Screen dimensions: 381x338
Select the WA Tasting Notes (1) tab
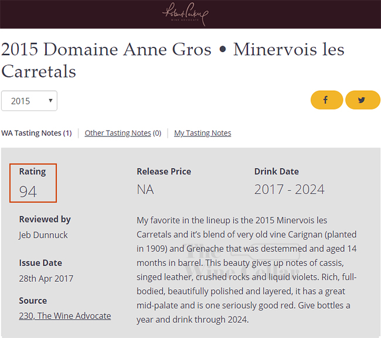click(x=36, y=133)
